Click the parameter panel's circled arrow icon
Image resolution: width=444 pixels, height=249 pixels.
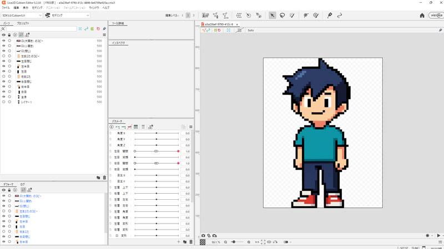(x=112, y=127)
